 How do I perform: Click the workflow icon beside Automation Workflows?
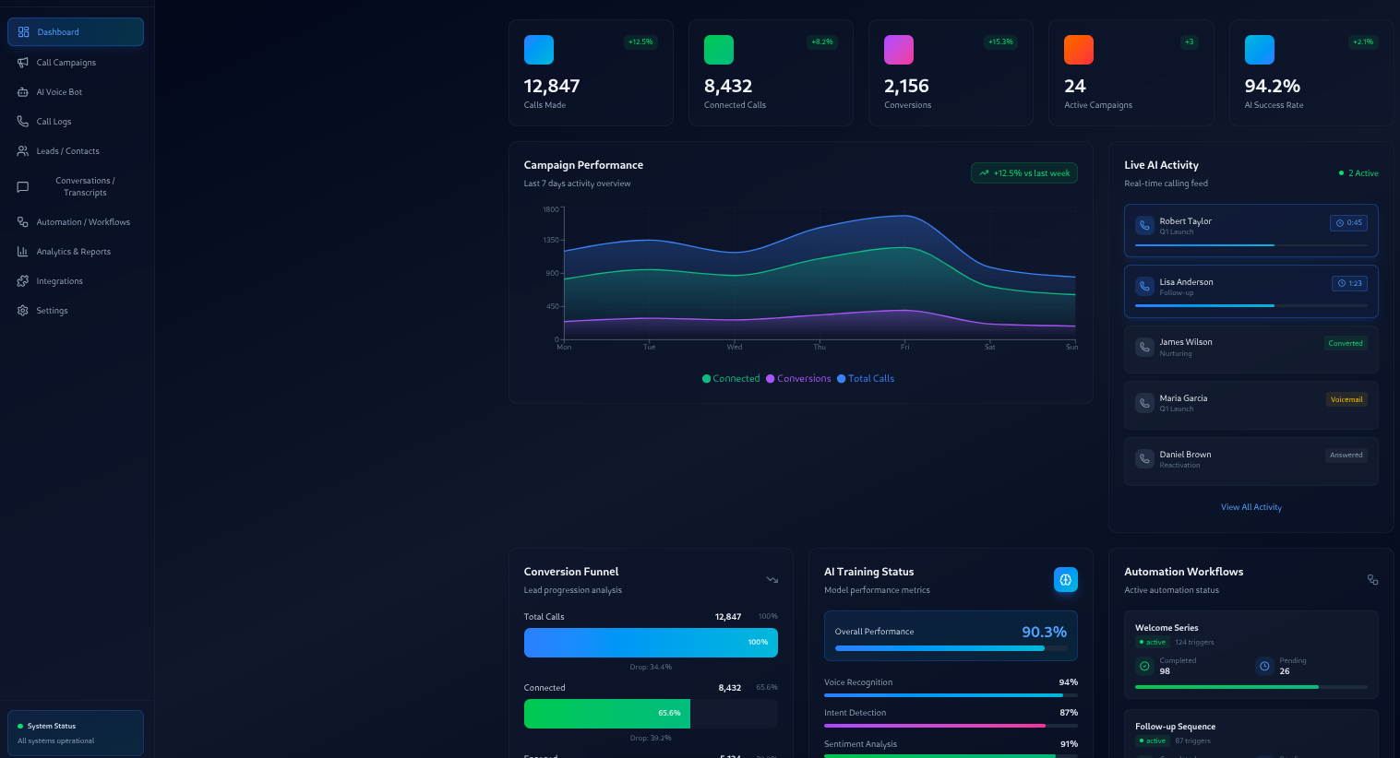(1373, 580)
